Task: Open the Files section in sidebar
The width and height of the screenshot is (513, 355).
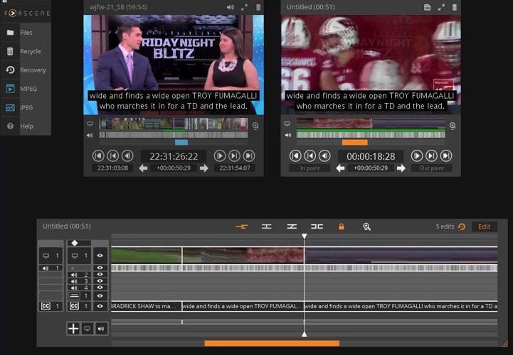Action: [26, 33]
